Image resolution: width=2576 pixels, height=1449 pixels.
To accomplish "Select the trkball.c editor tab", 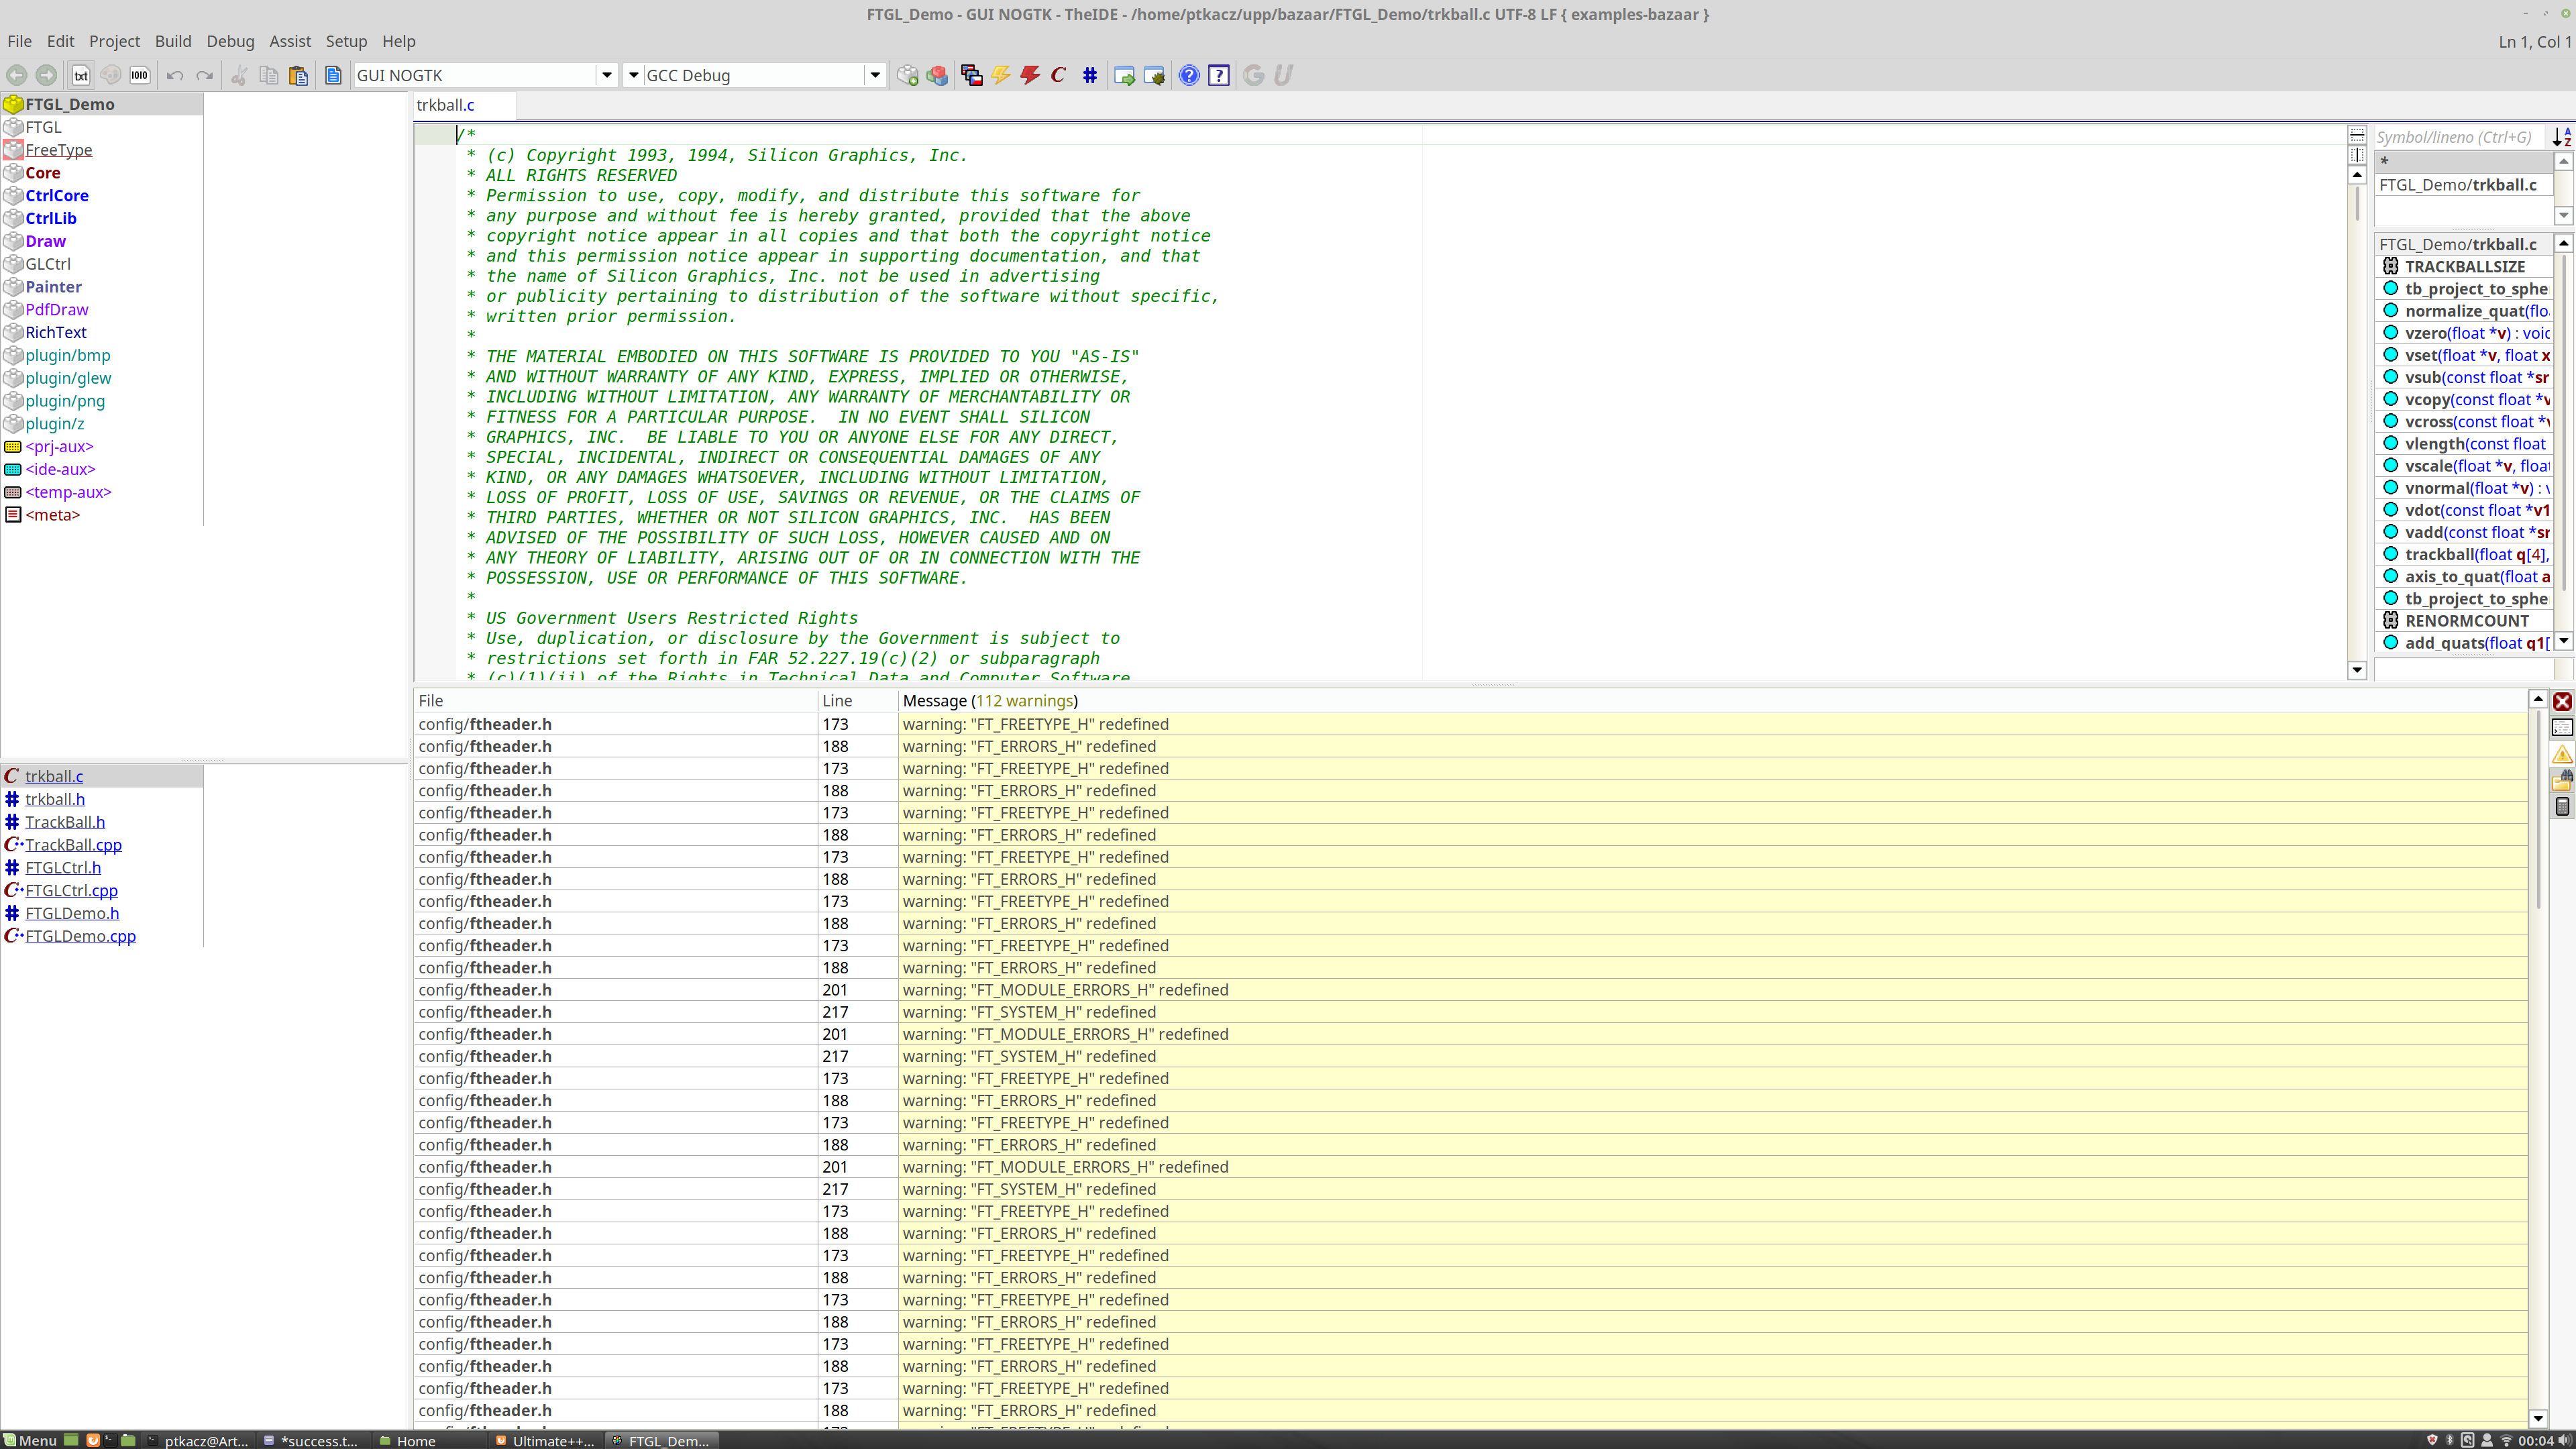I will (446, 105).
